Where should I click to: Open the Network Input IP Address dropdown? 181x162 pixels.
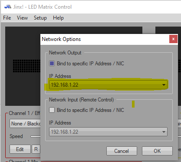coord(108,132)
